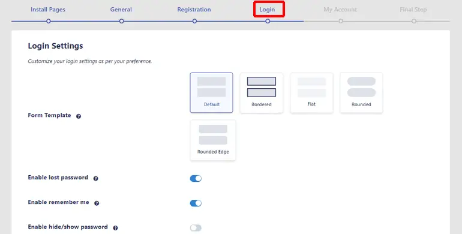Viewport: 462px width, 234px height.
Task: Click the progress dot under Registration
Action: click(x=194, y=21)
